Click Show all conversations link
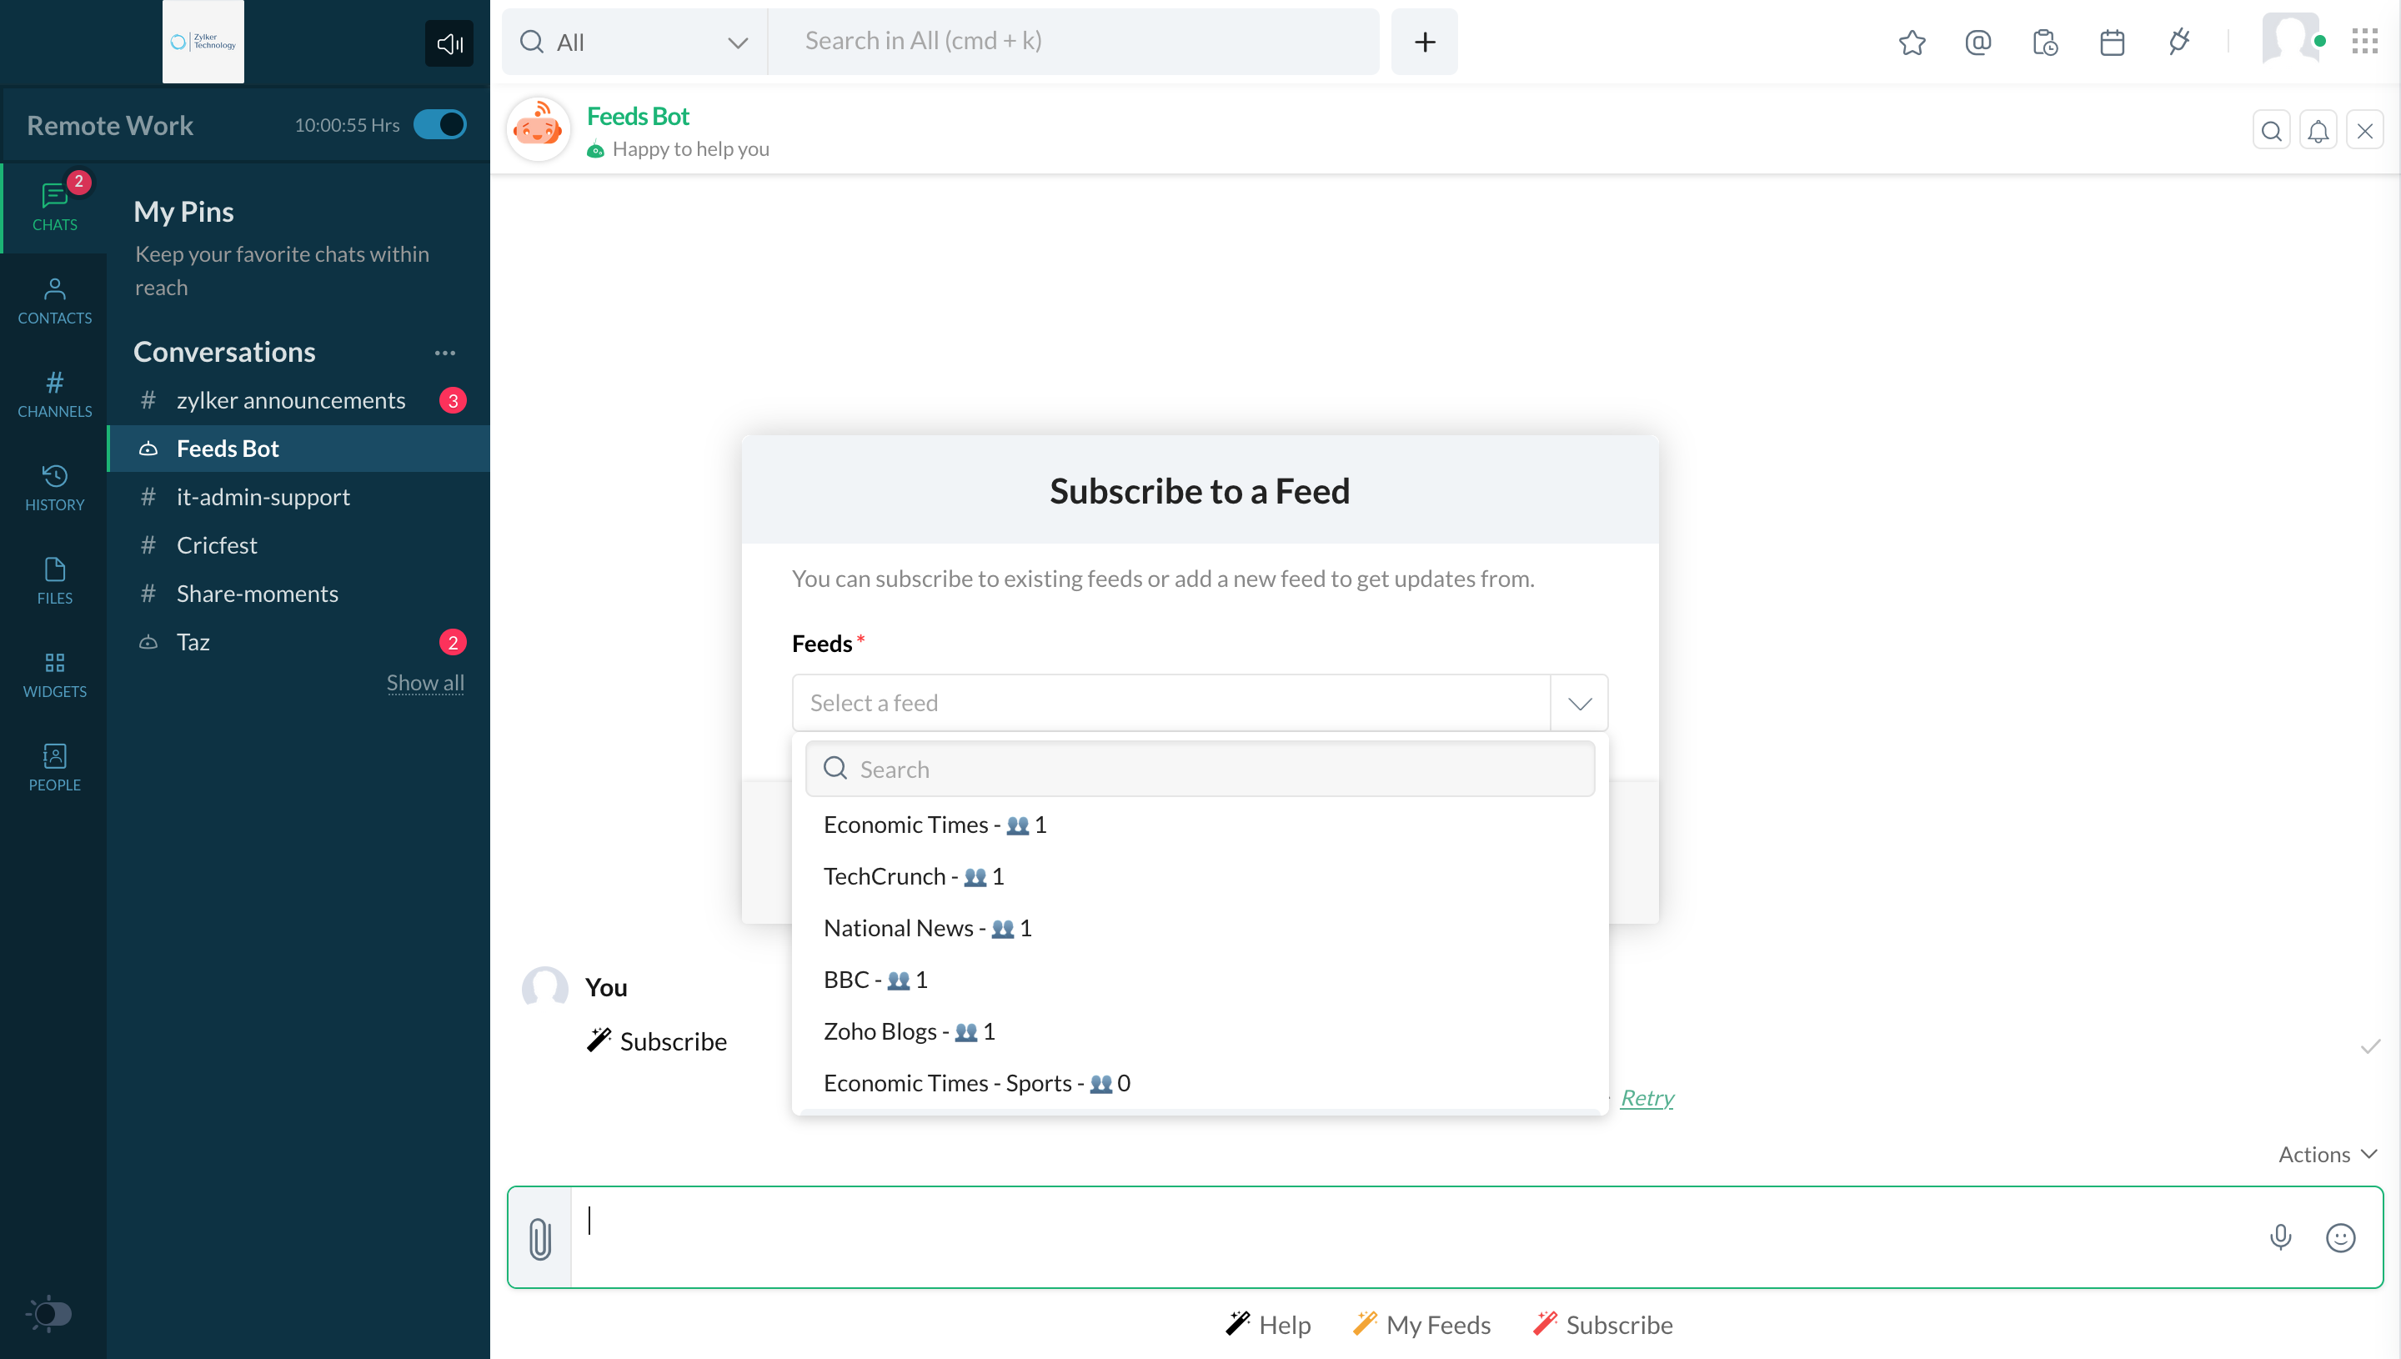The height and width of the screenshot is (1359, 2401). click(424, 682)
